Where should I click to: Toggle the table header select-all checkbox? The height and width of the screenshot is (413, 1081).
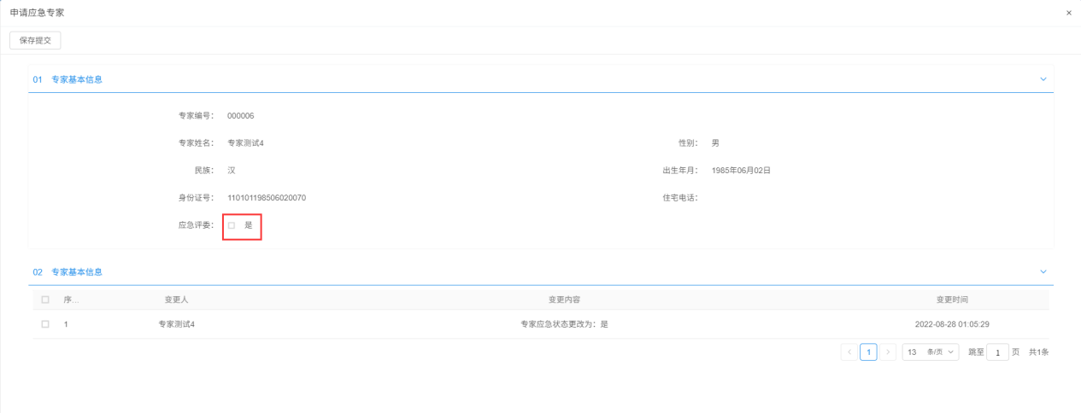(45, 300)
